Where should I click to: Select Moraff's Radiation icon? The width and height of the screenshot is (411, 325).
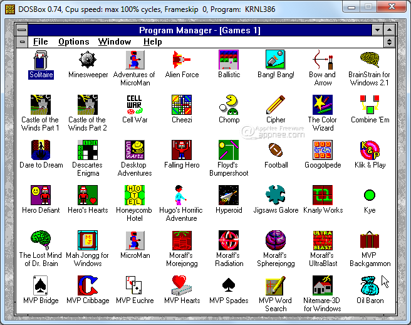pos(229,240)
